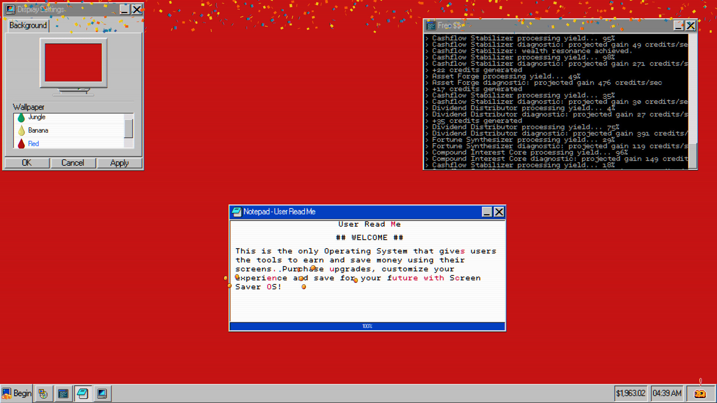The width and height of the screenshot is (717, 403).
Task: Select the Banana wallpaper
Action: (69, 130)
